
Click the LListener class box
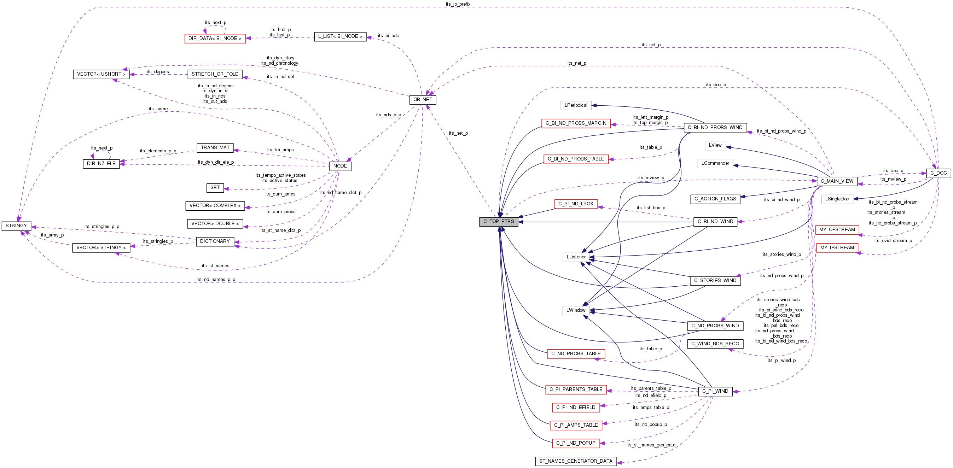576,257
